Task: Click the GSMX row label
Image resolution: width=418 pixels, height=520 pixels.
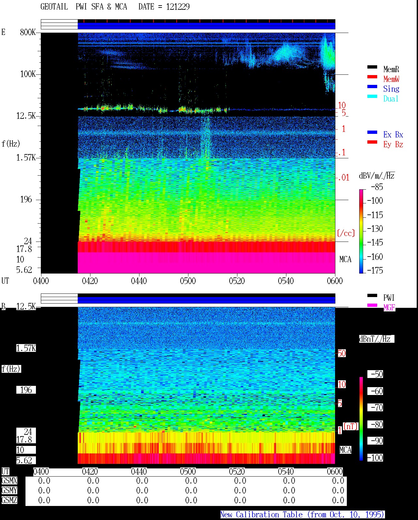Action: tap(9, 481)
